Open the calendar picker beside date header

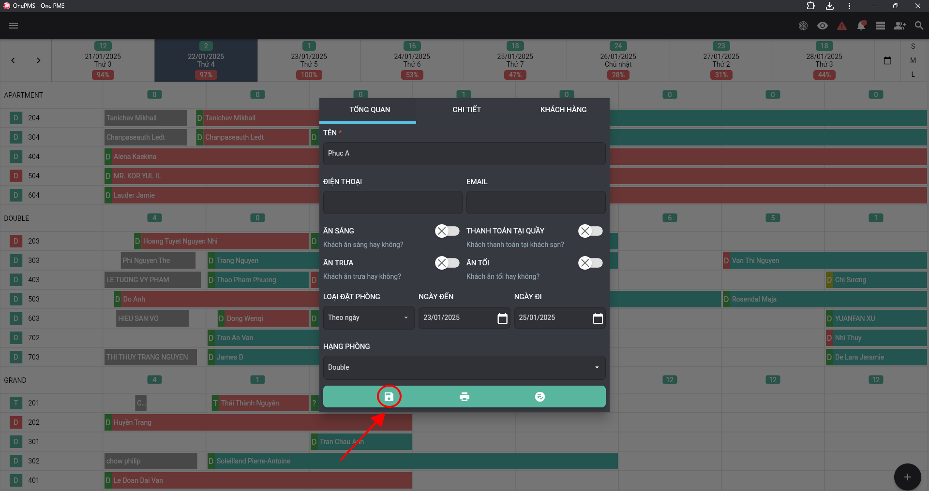pos(887,60)
